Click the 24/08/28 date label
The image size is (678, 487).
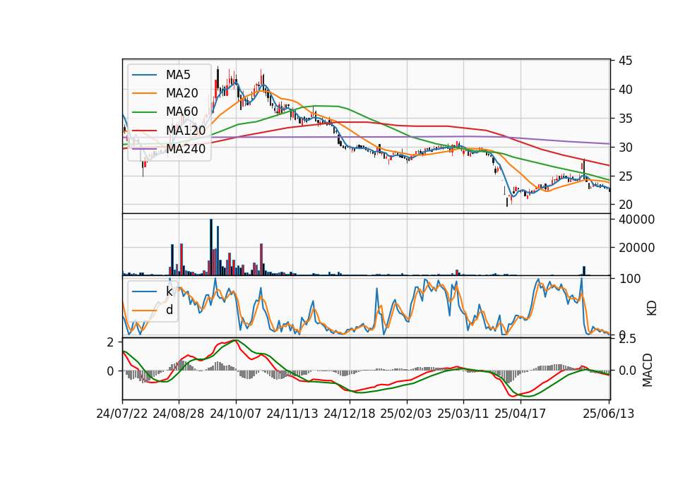[179, 414]
